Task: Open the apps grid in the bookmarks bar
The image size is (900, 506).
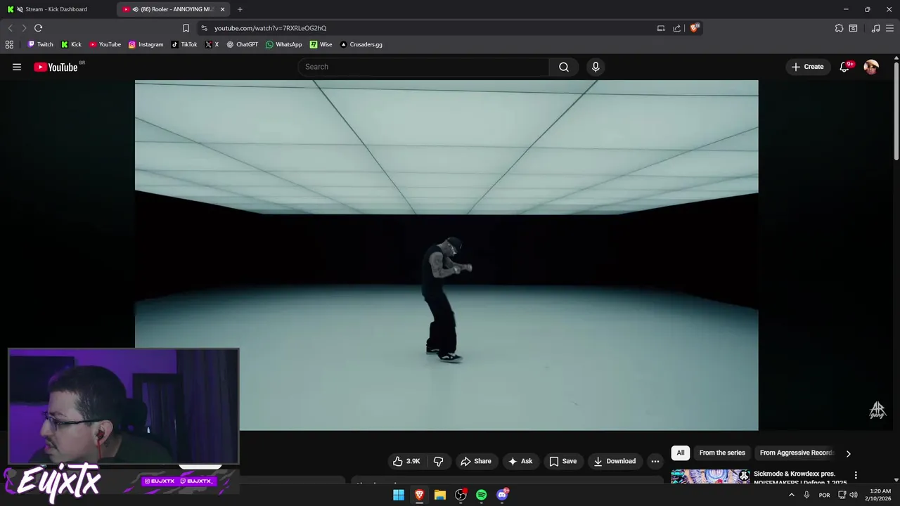Action: pos(9,44)
